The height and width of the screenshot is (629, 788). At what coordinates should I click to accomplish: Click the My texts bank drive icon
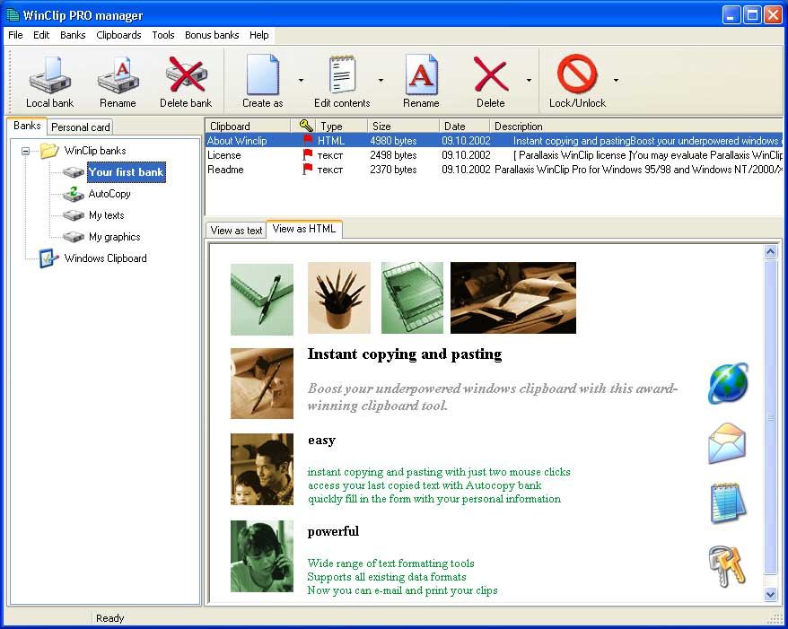[74, 215]
